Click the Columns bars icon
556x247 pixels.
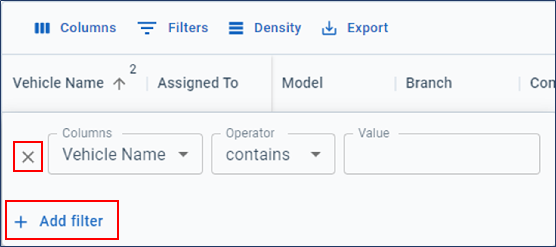point(42,28)
